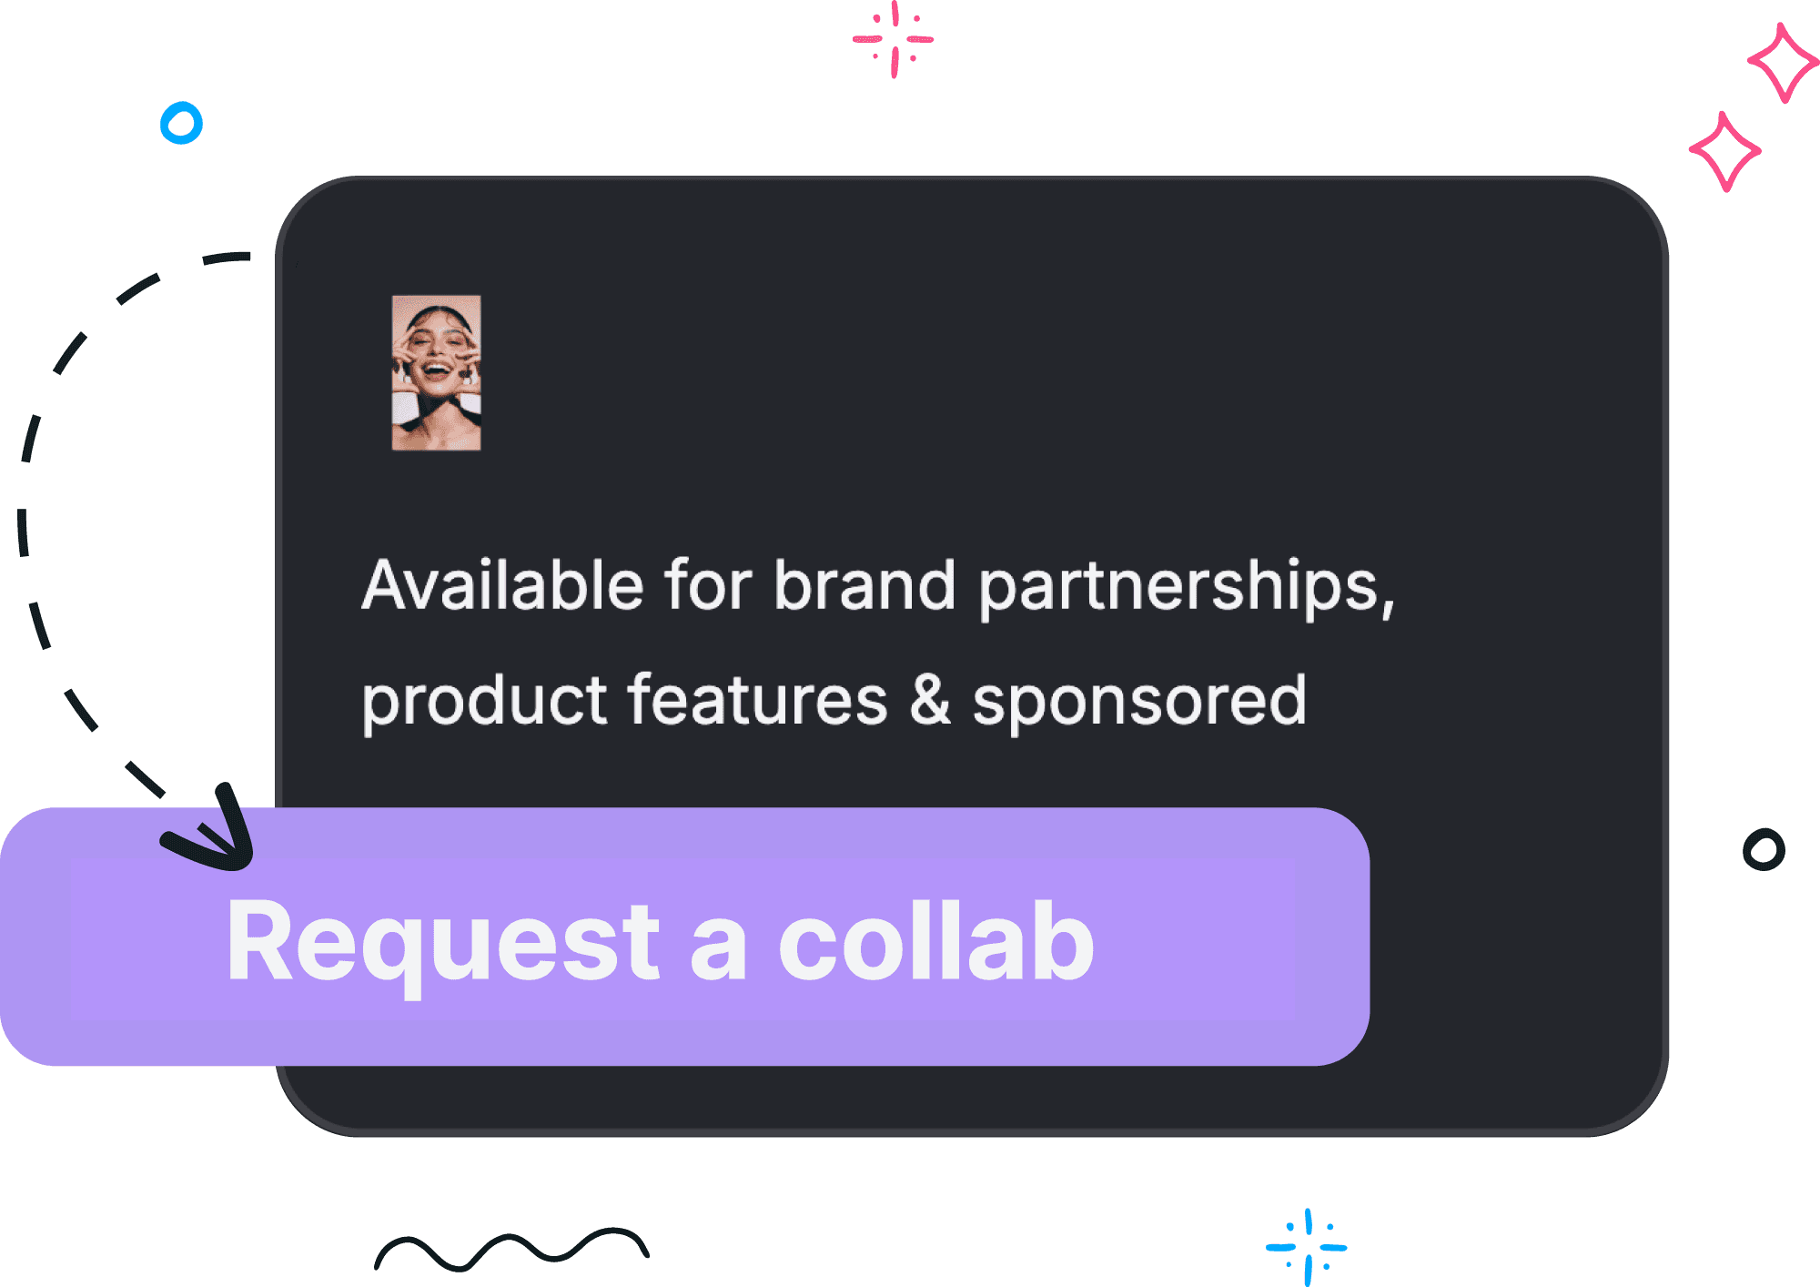Click the black arrowhead pointing at the button
1820x1287 pixels.
[x=211, y=830]
